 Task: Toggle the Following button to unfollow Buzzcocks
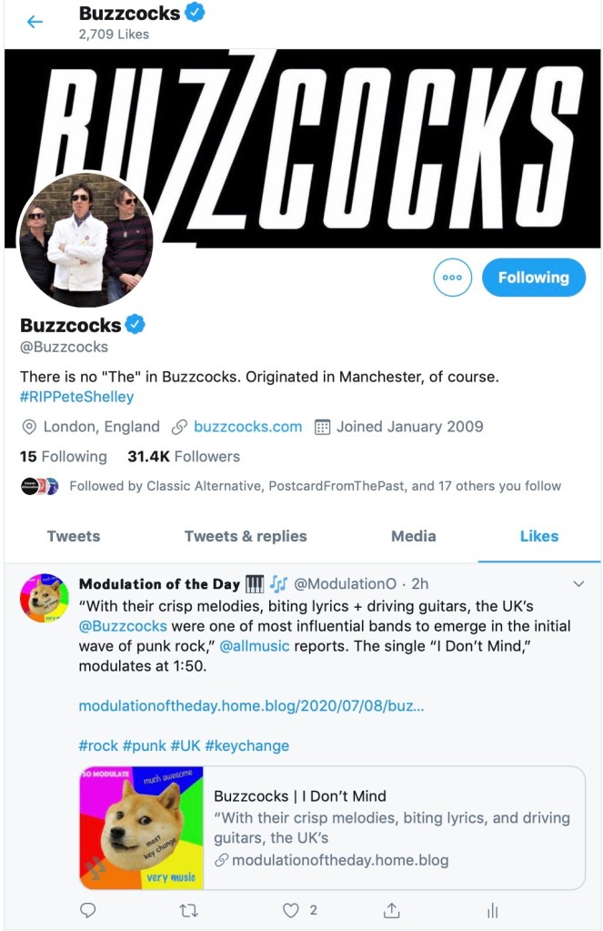point(534,278)
